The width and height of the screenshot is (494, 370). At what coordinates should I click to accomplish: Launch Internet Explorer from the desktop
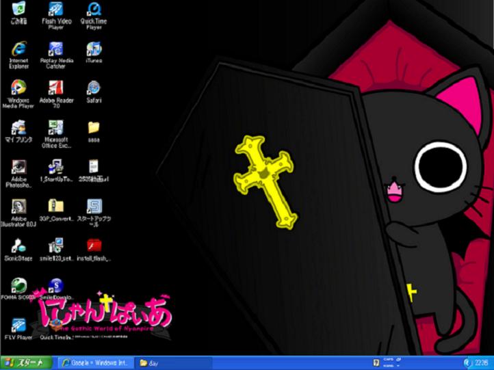(18, 55)
